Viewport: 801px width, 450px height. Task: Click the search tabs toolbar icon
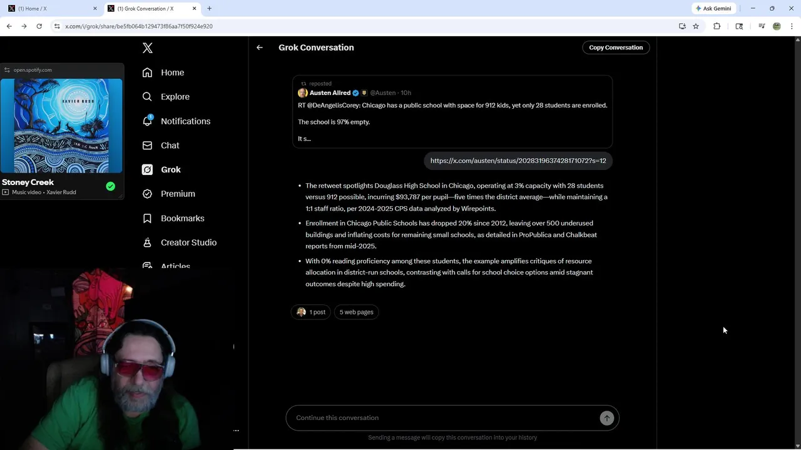[x=739, y=26]
